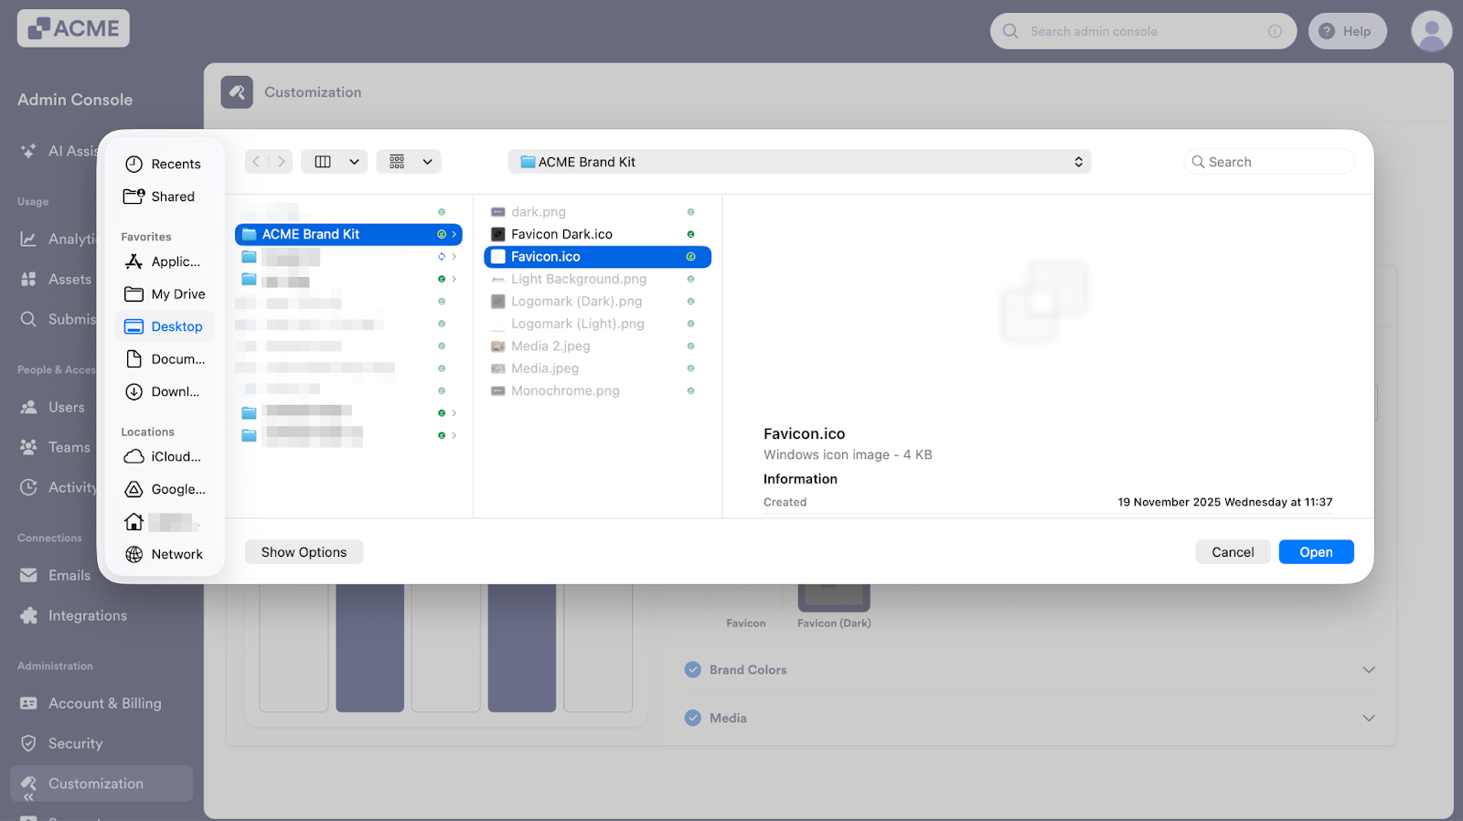The height and width of the screenshot is (821, 1463).
Task: Open Security in Admin Console sidebar
Action: 62,743
